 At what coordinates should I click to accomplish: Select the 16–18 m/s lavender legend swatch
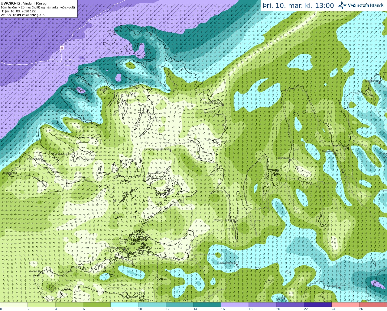pyautogui.click(x=235, y=305)
